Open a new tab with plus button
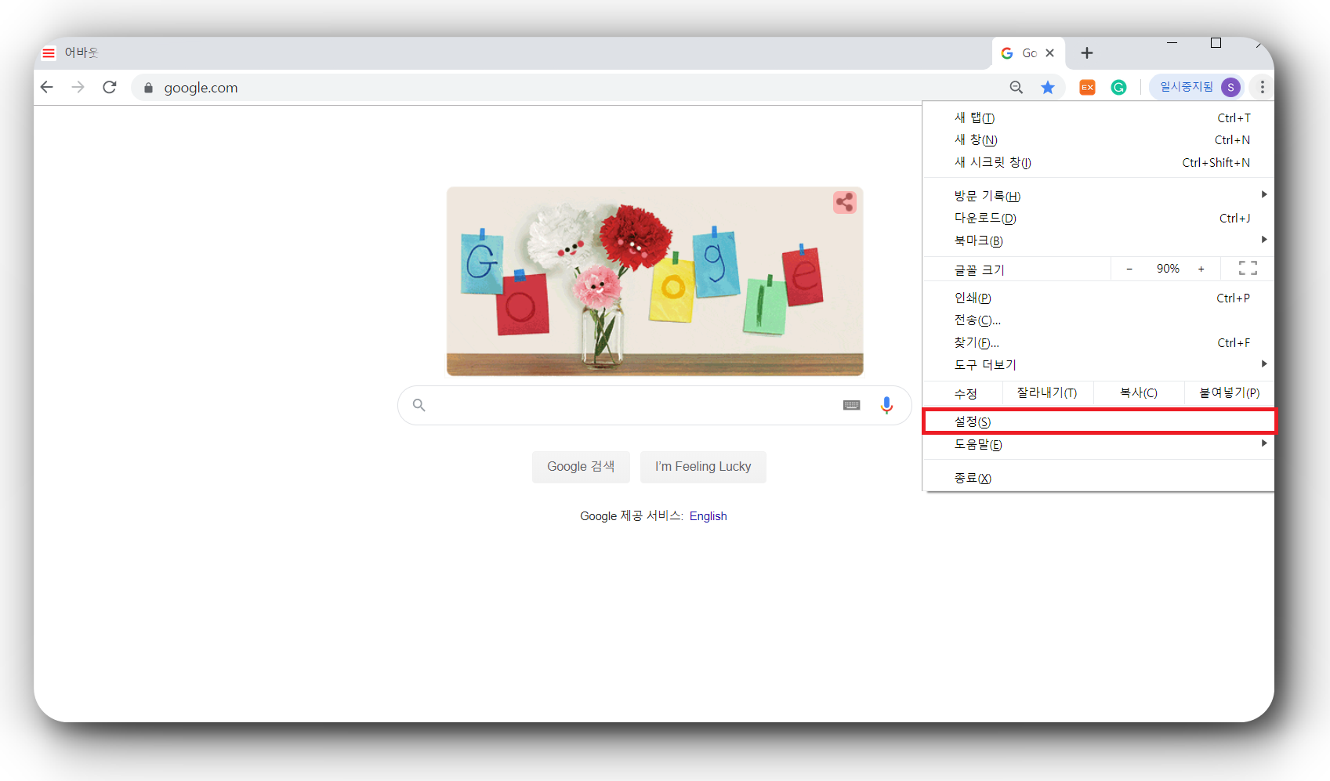 click(1087, 52)
